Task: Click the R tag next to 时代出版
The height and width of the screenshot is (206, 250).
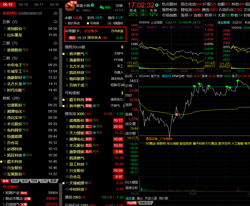Action: [24, 90]
